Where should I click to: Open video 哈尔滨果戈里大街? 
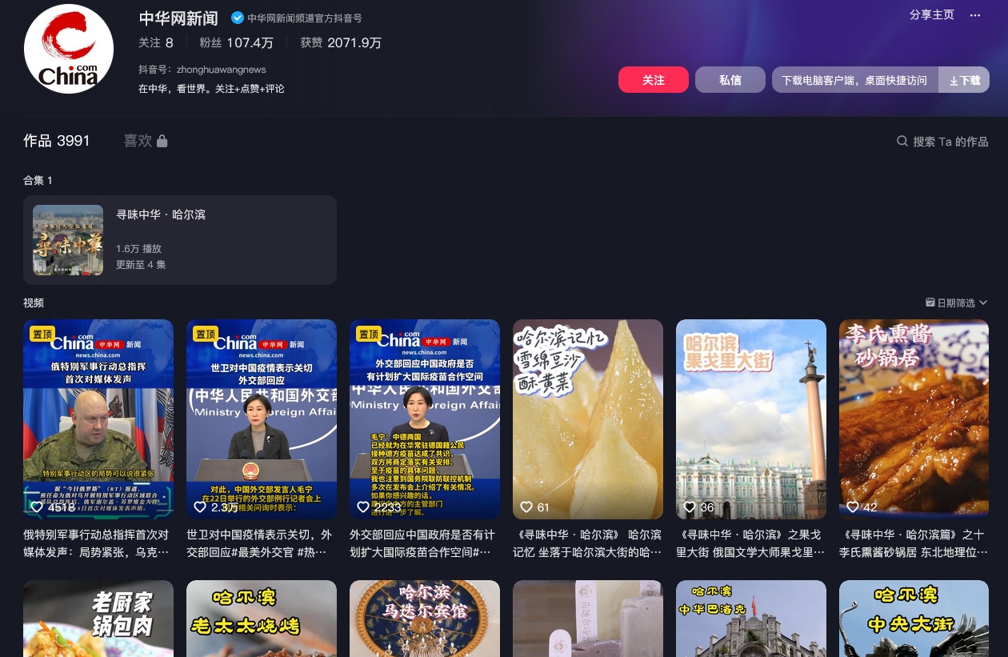[x=751, y=419]
